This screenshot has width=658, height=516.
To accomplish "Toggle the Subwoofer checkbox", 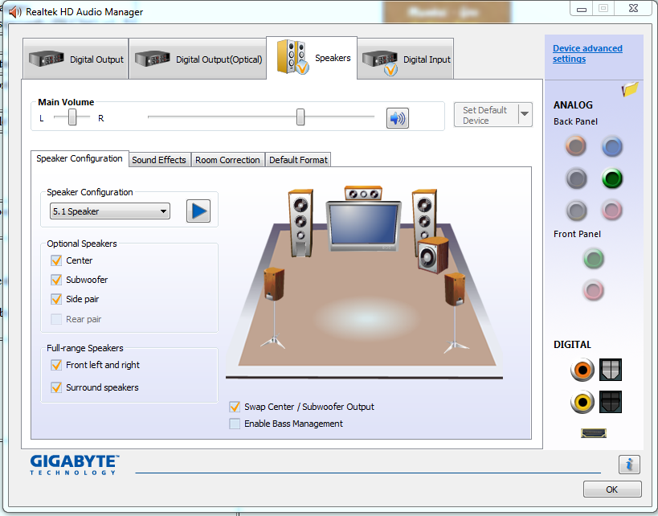I will tap(56, 280).
